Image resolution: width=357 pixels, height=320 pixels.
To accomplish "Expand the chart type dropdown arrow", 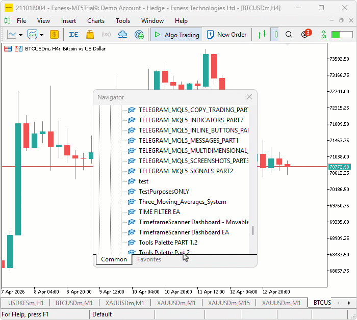I will tap(20, 35).
